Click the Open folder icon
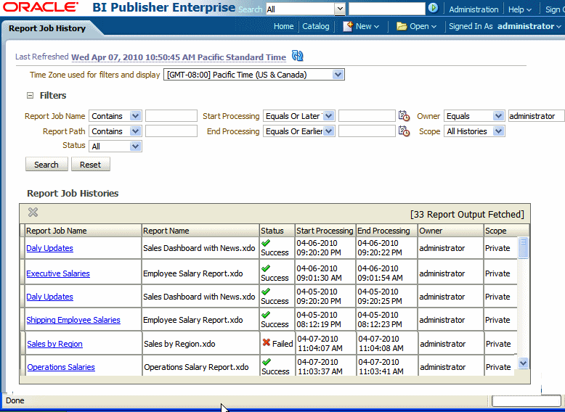The height and width of the screenshot is (412, 565). click(402, 26)
